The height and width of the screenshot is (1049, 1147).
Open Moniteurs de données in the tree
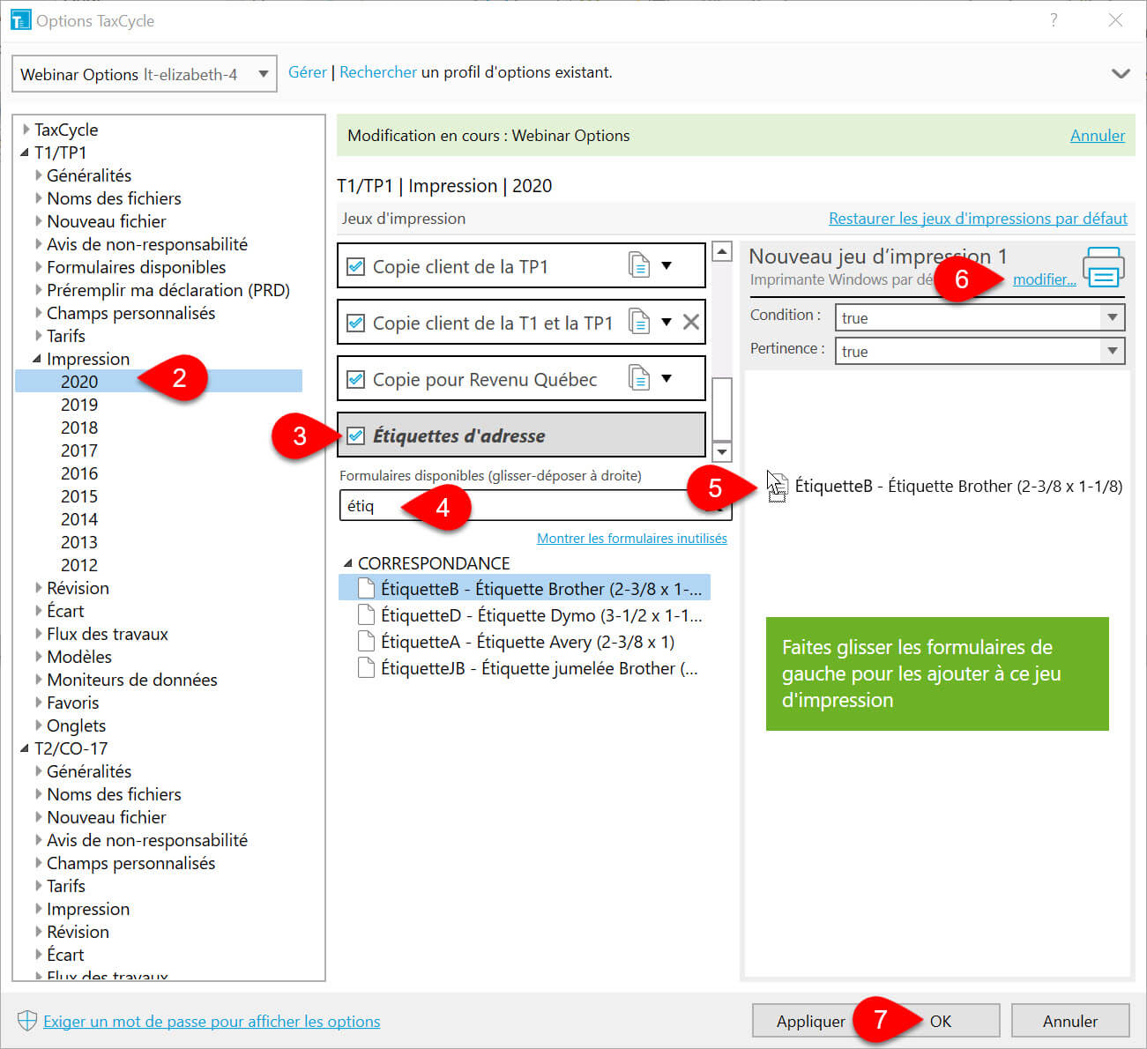pos(131,680)
